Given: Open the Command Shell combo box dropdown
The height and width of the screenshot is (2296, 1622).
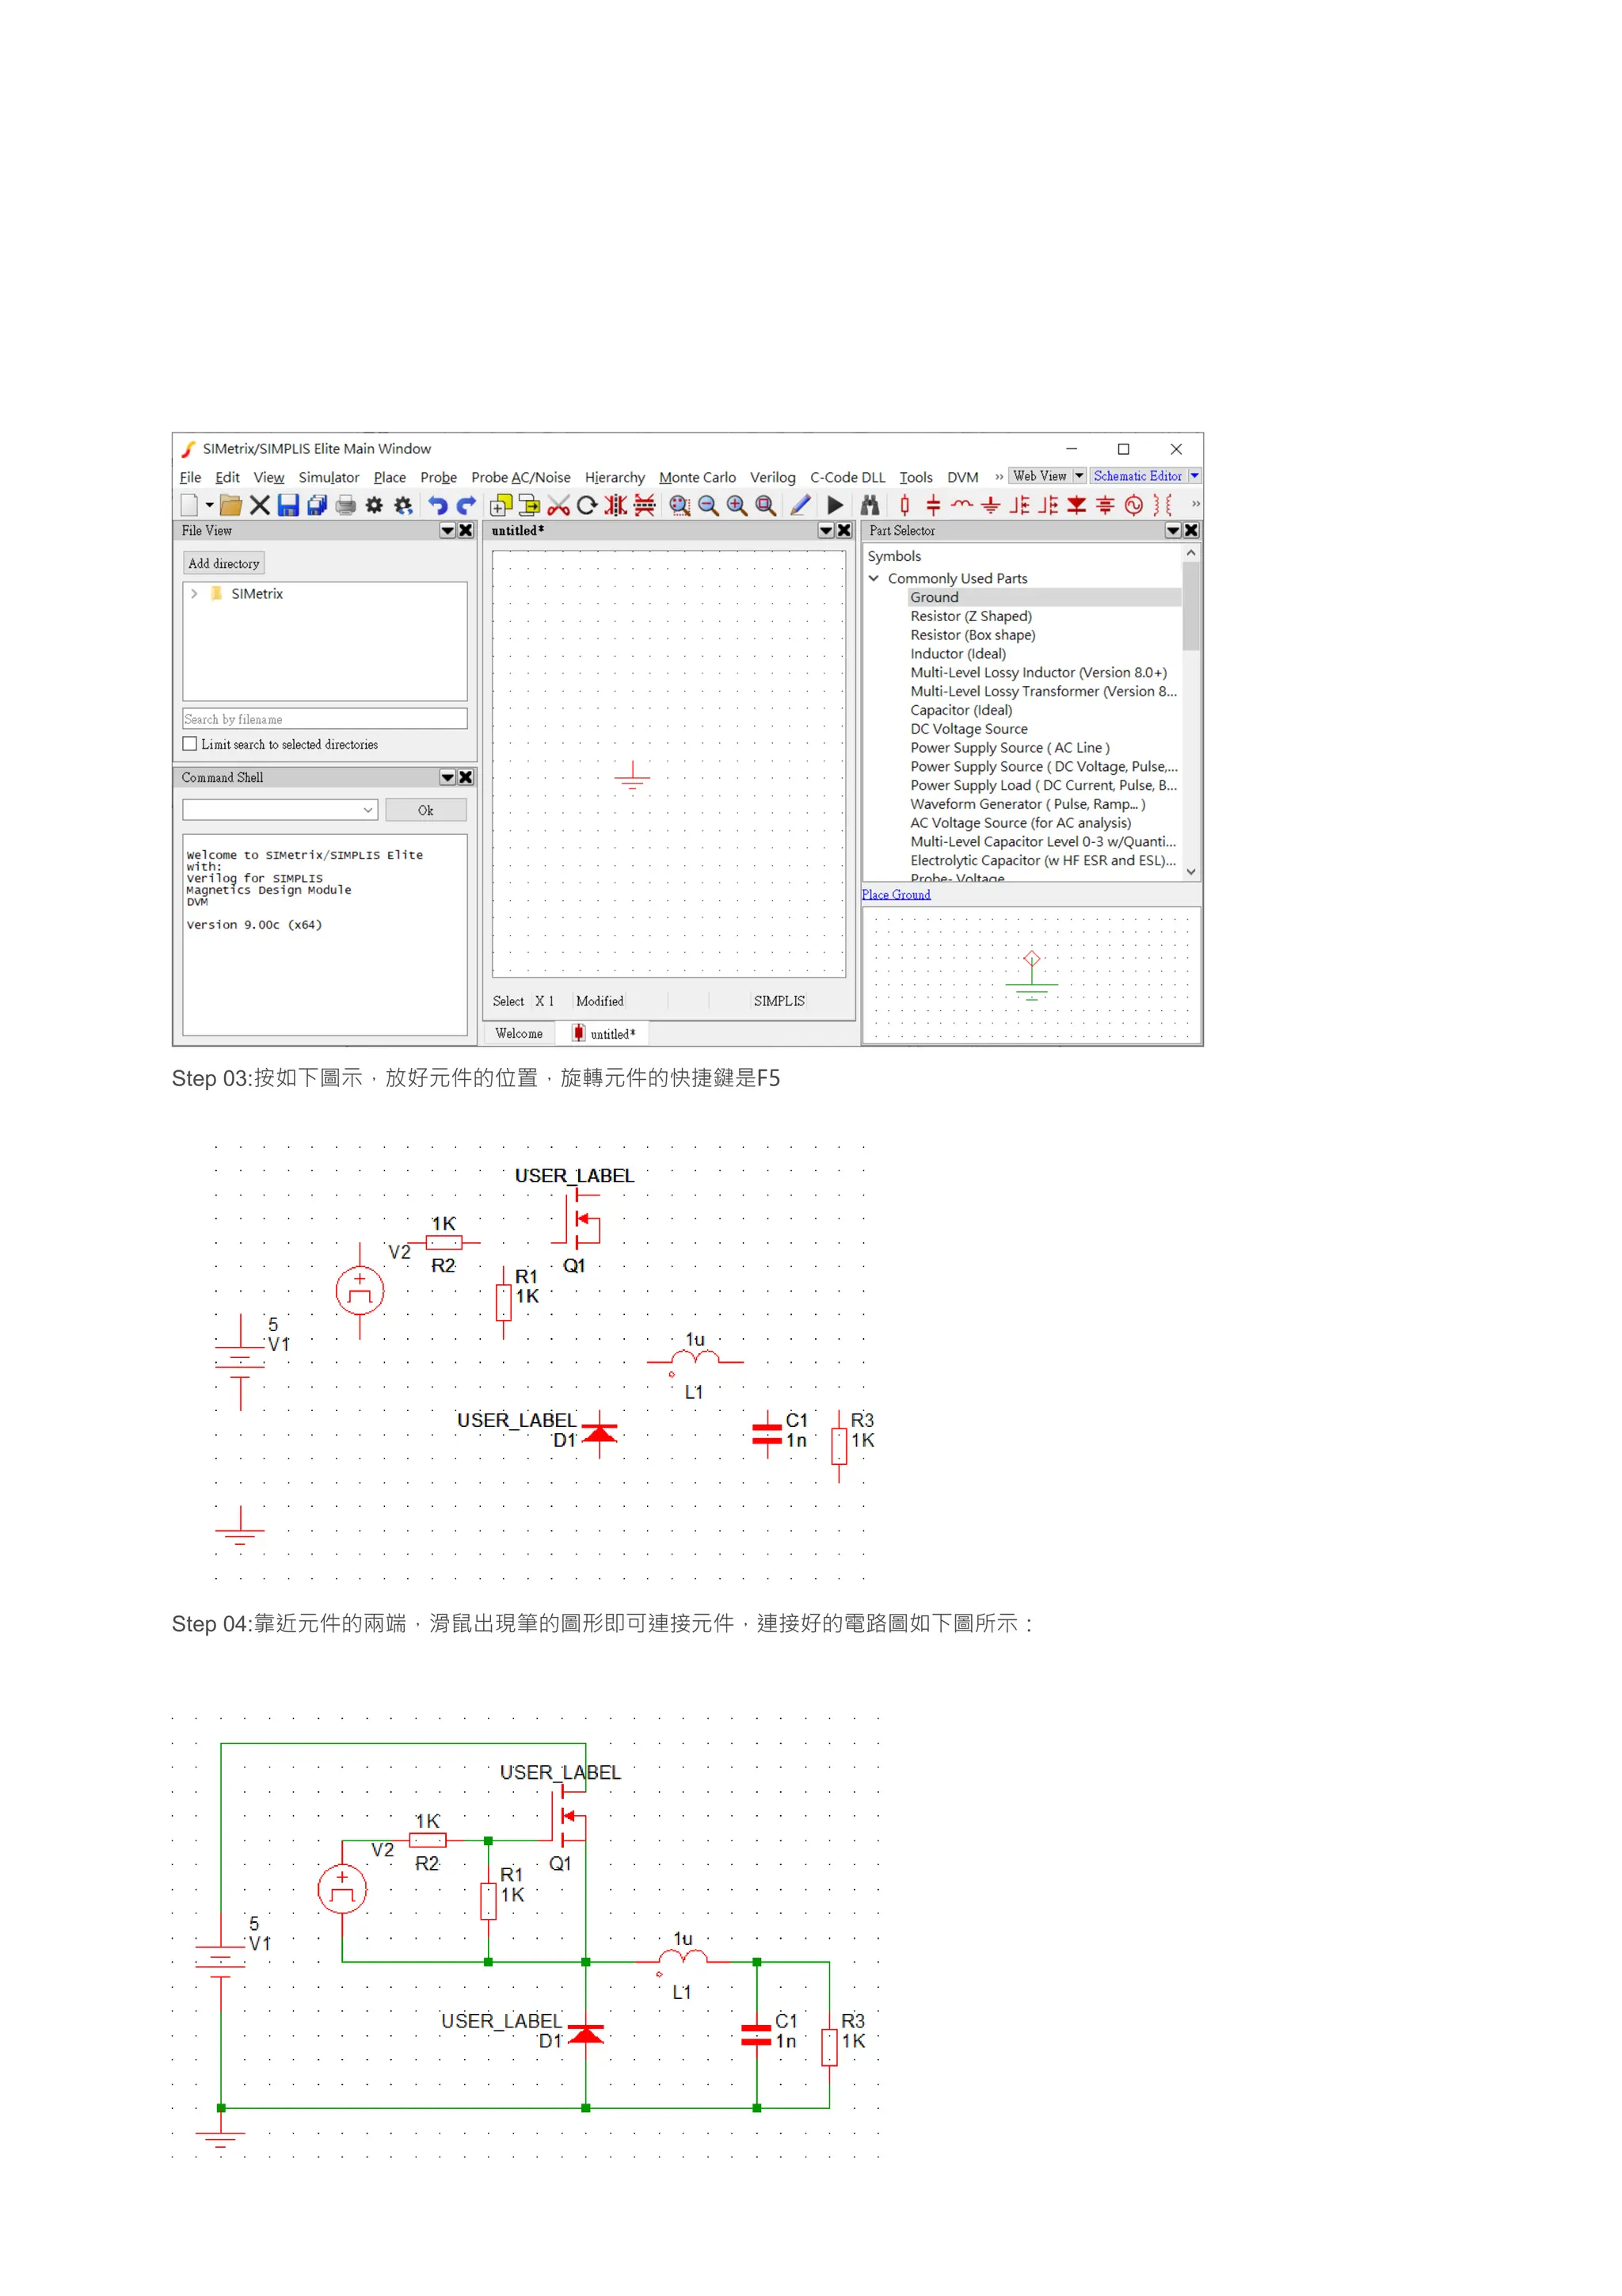Looking at the screenshot, I should tap(367, 810).
